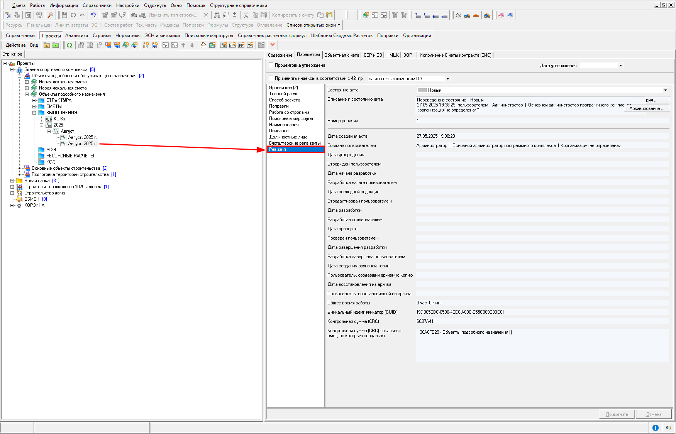The image size is (676, 434).
Task: Open the 'Дата утверждения' date dropdown
Action: pyautogui.click(x=620, y=66)
